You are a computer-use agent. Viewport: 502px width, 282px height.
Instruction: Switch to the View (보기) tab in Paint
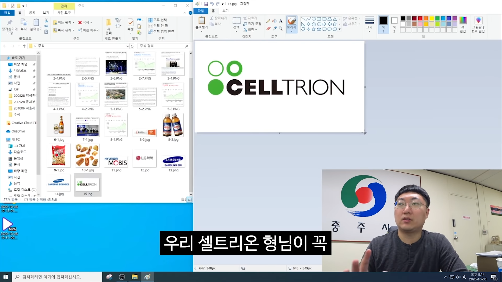tap(225, 11)
